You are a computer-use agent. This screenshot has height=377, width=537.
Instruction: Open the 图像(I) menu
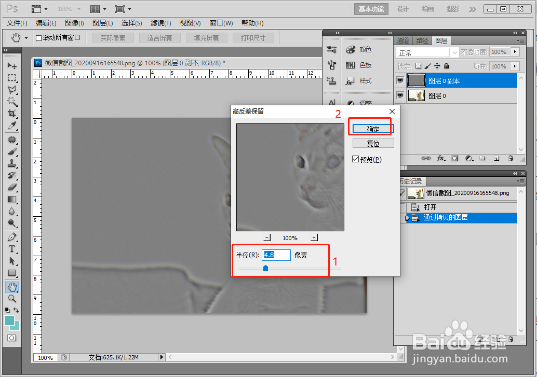coord(74,23)
